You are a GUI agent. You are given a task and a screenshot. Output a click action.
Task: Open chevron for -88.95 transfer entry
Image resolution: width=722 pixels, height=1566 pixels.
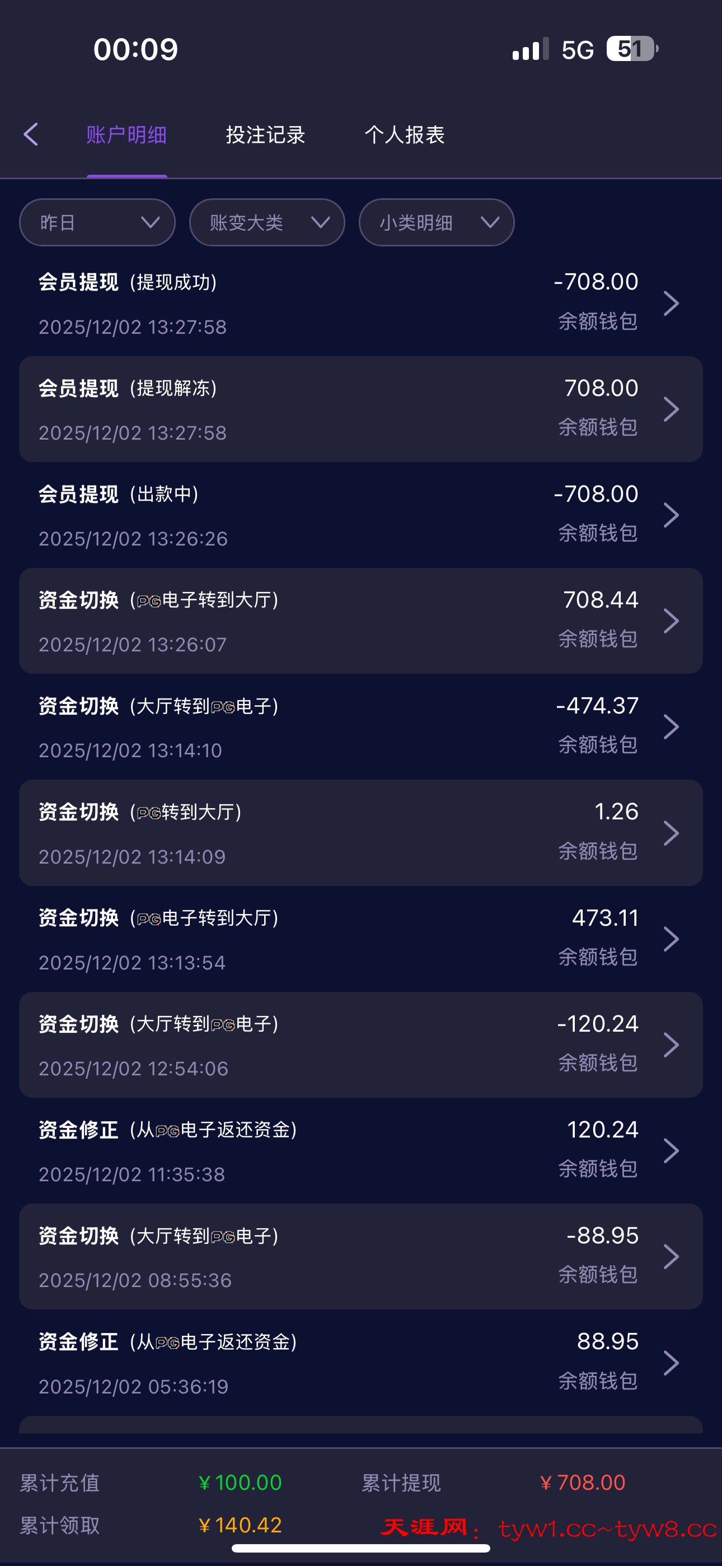click(x=671, y=1257)
